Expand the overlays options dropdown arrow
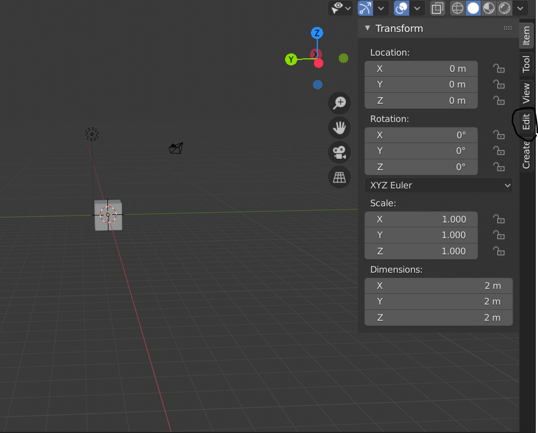 click(x=417, y=8)
